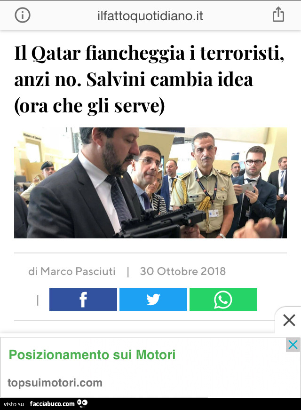Tap the facciabuco.com watermark
Image resolution: width=301 pixels, height=410 pixels.
[x=52, y=404]
